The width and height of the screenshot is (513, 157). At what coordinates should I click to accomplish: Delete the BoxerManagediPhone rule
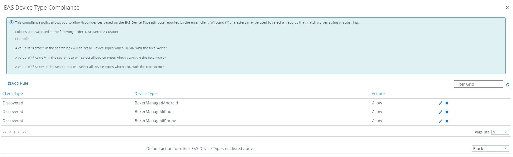[447, 121]
